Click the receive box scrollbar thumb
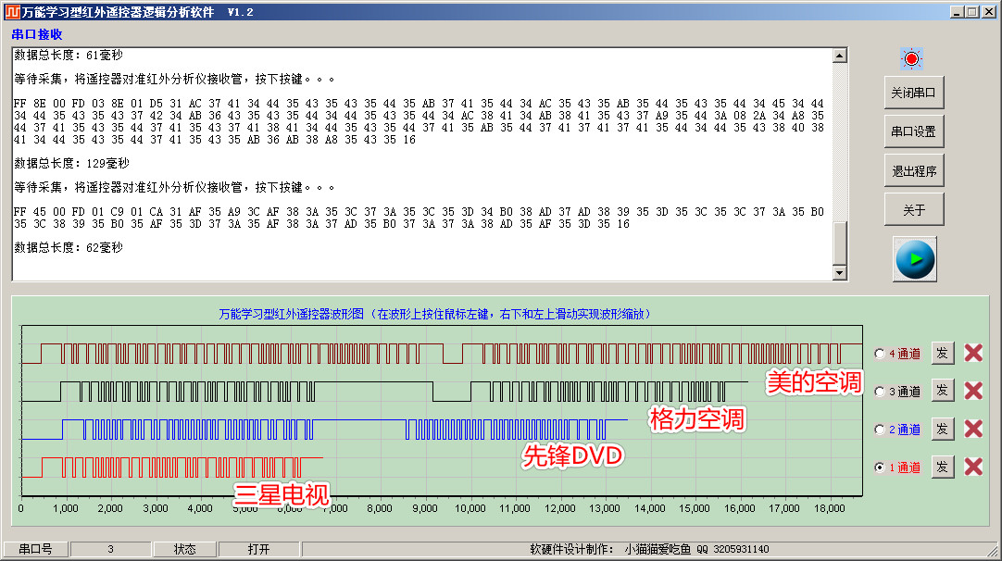 (840, 243)
